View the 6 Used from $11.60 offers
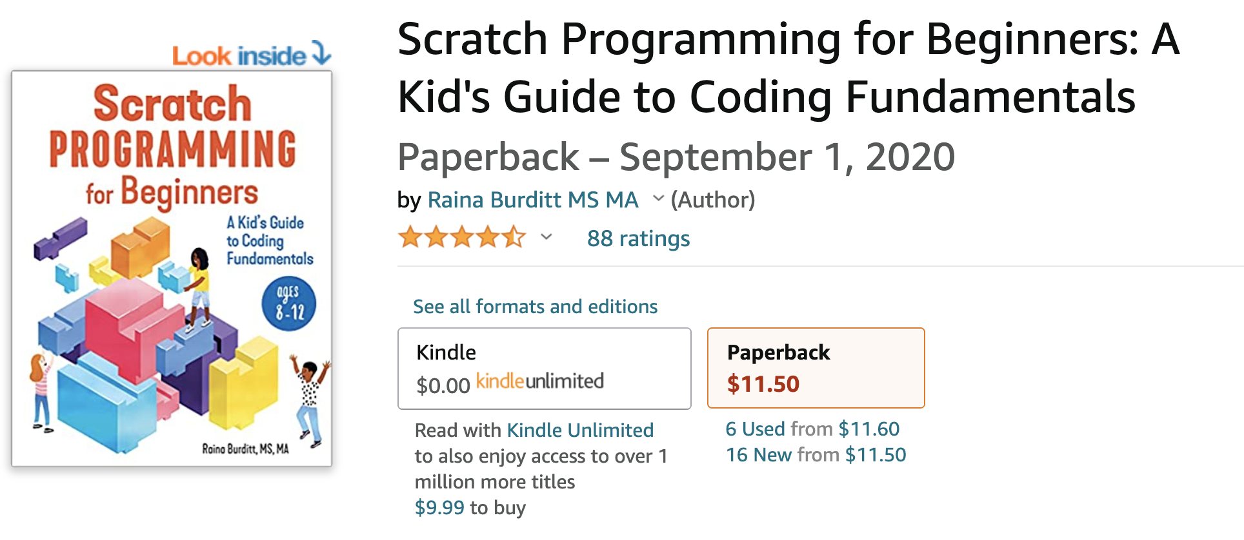Screen dimensions: 1244x540 (x=812, y=429)
